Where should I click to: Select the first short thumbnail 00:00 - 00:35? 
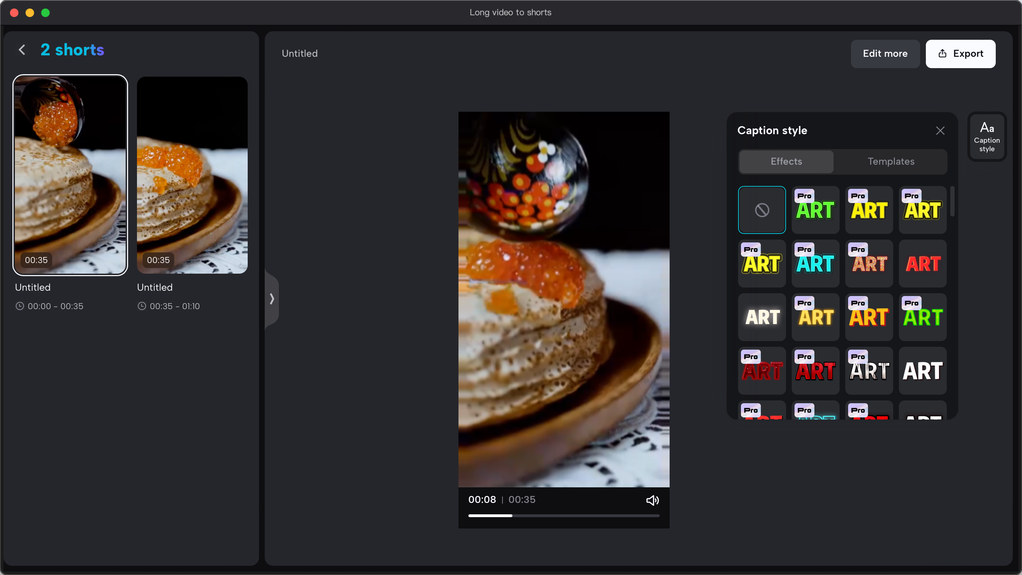[x=70, y=175]
